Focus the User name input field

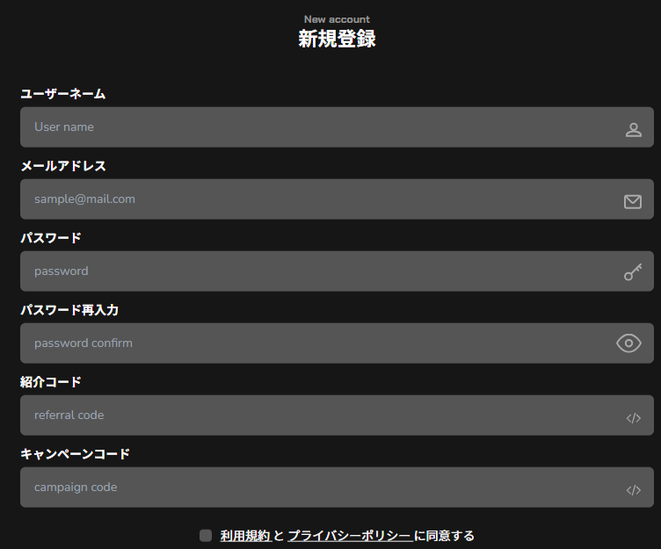(337, 127)
